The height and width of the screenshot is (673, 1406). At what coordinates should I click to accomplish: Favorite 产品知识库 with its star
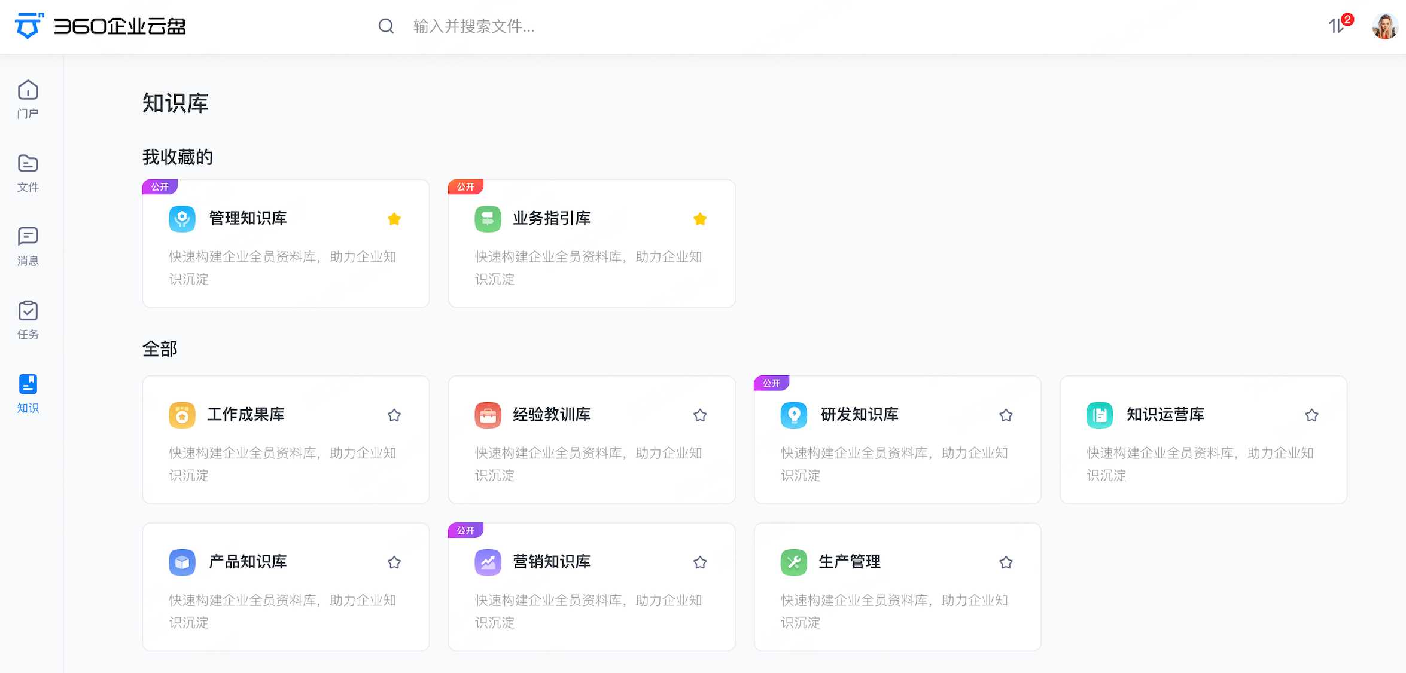coord(394,562)
